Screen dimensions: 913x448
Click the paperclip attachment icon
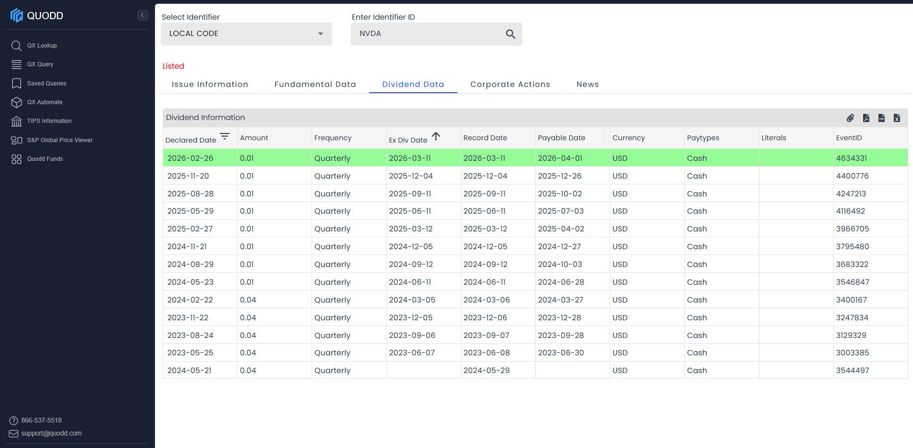[850, 118]
